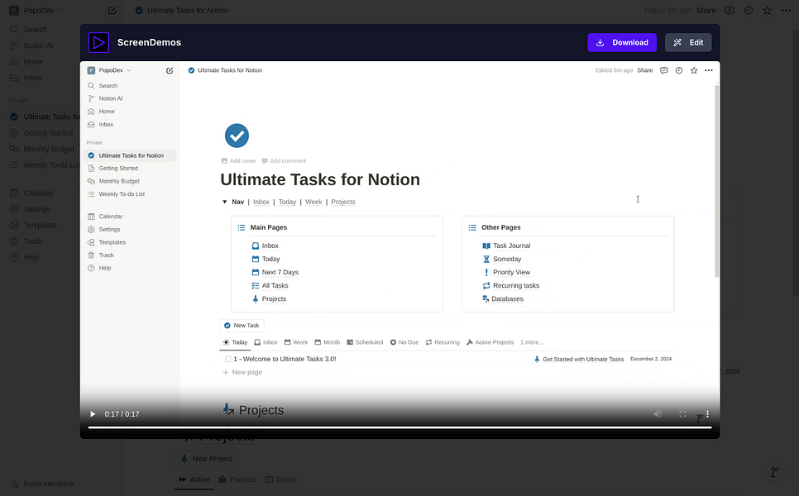Open the Task Journal page

coord(511,246)
